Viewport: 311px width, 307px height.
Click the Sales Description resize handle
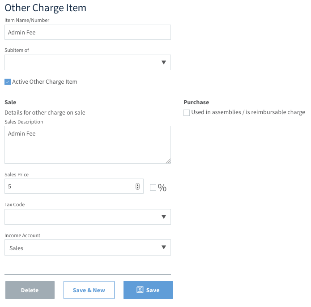[168, 161]
